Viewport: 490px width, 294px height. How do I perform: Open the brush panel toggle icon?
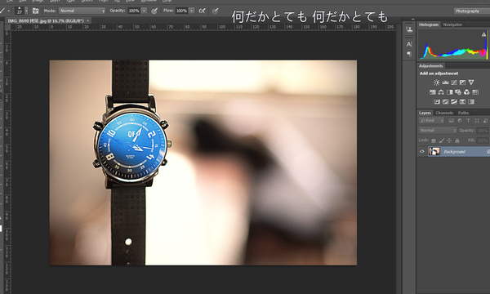(x=35, y=11)
